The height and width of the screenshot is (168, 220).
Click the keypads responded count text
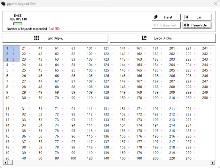click(x=33, y=29)
